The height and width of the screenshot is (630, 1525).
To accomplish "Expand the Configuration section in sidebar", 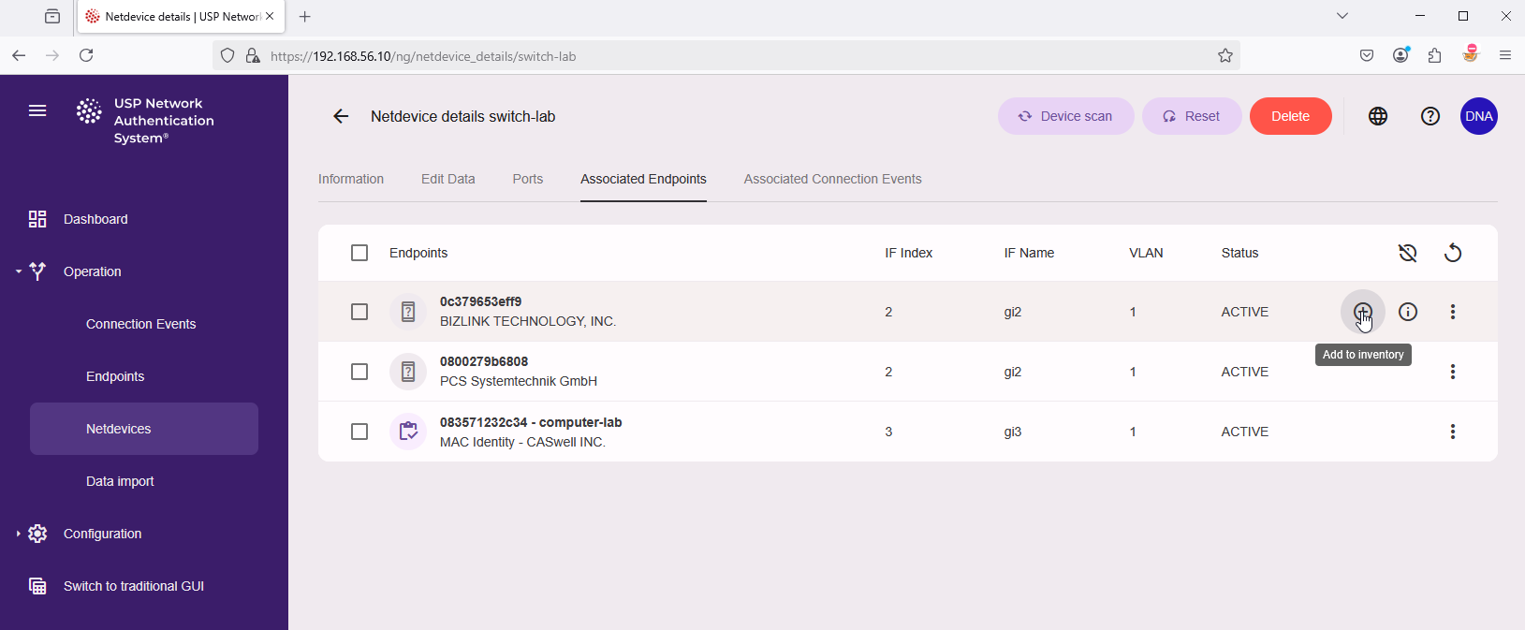I will click(x=19, y=534).
